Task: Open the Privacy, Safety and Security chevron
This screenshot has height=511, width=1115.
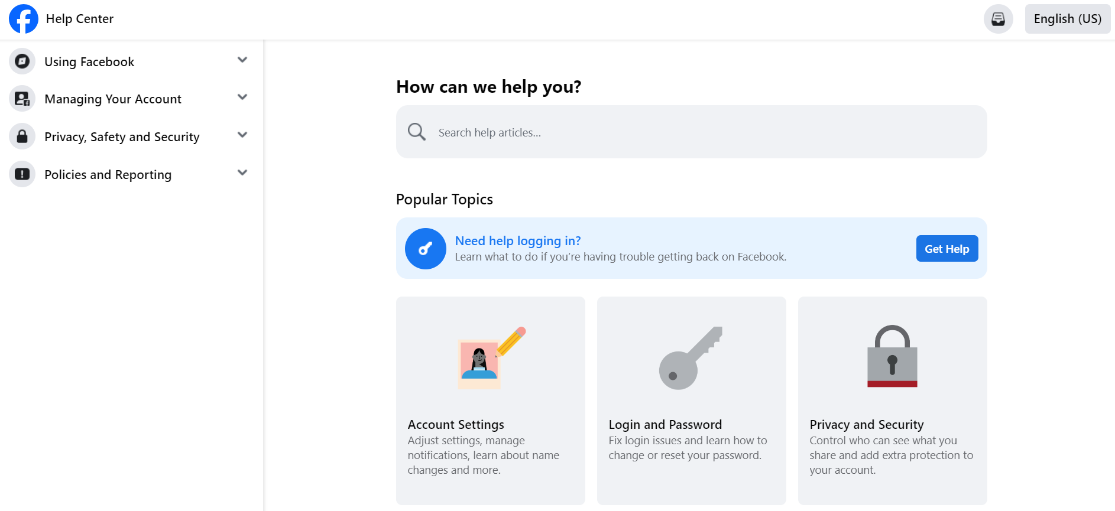Action: 242,135
